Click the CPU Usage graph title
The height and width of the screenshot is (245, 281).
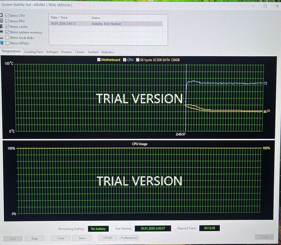[139, 144]
